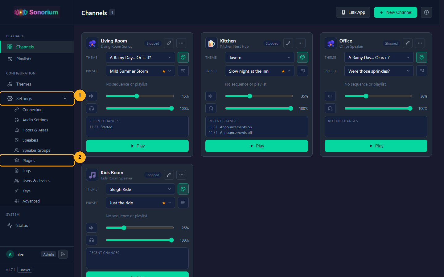Open theme palette icon for Living Room
The width and height of the screenshot is (444, 277).
tap(183, 57)
